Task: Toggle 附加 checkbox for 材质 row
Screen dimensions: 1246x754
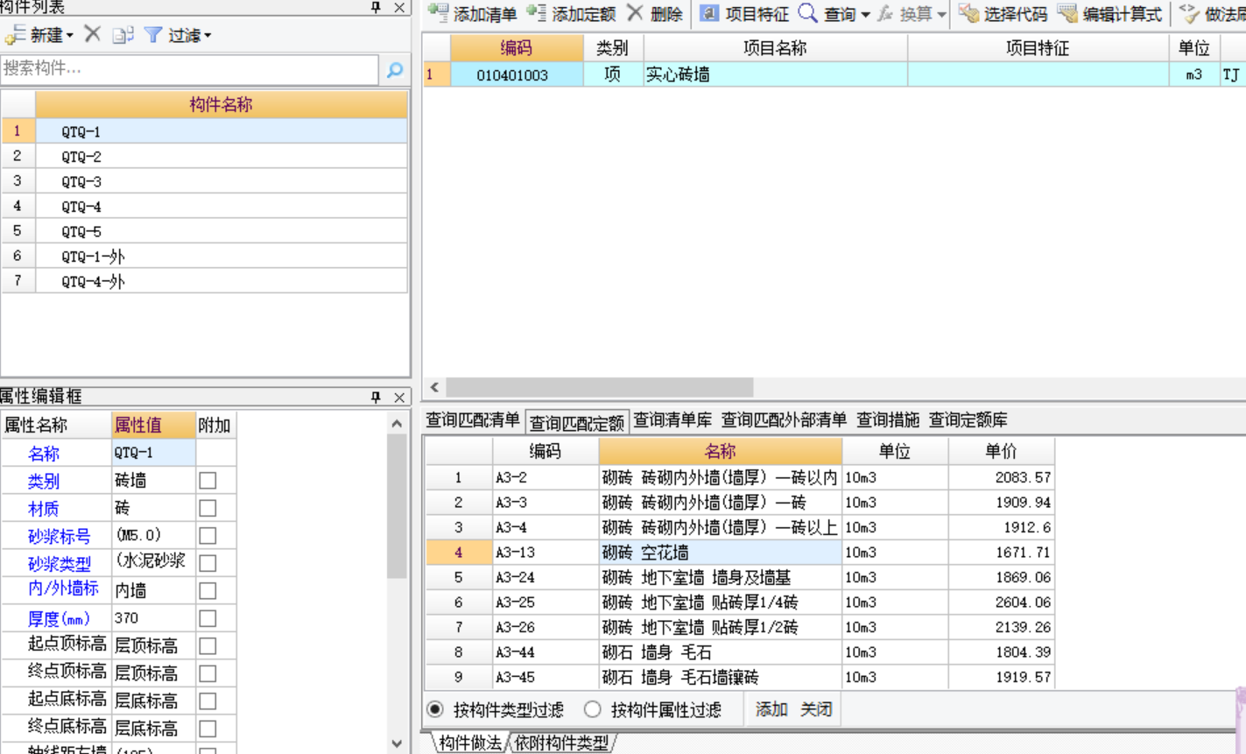Action: coord(208,508)
